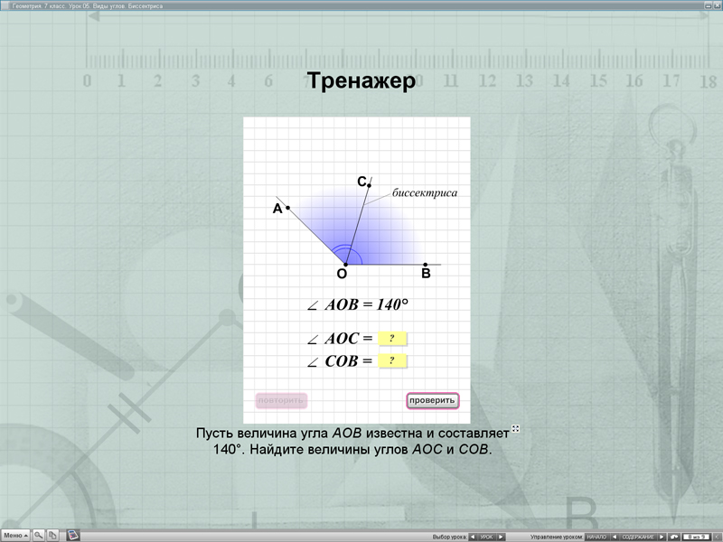Click the application icon in the title bar
Image resolution: width=723 pixels, height=542 pixels.
click(x=6, y=5)
